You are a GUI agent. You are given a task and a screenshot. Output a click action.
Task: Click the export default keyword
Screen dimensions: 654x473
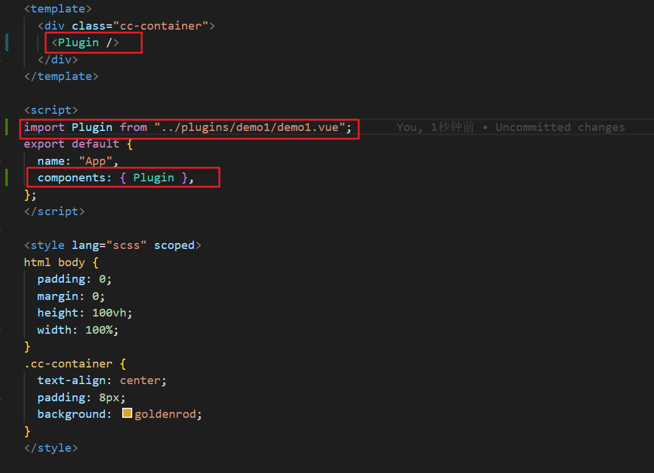point(71,144)
